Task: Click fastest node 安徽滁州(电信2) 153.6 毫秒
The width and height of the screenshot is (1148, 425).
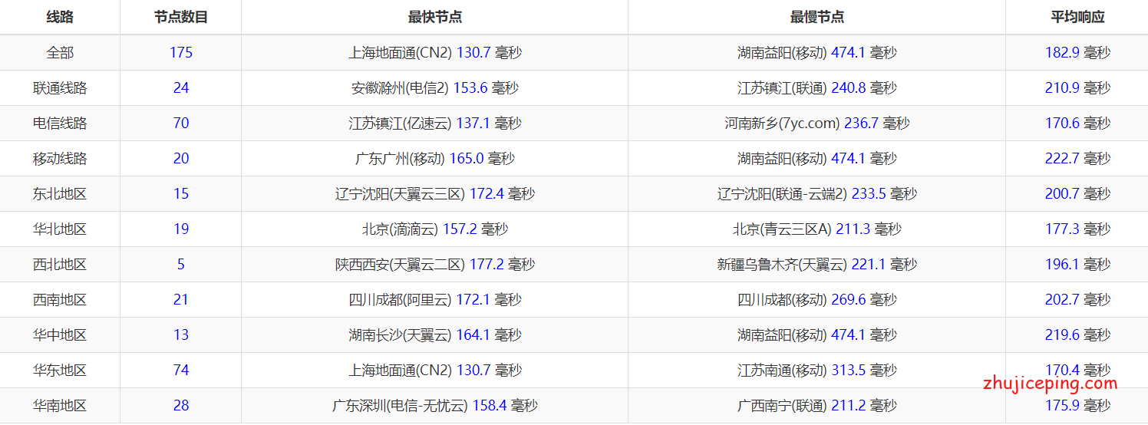Action: [435, 88]
